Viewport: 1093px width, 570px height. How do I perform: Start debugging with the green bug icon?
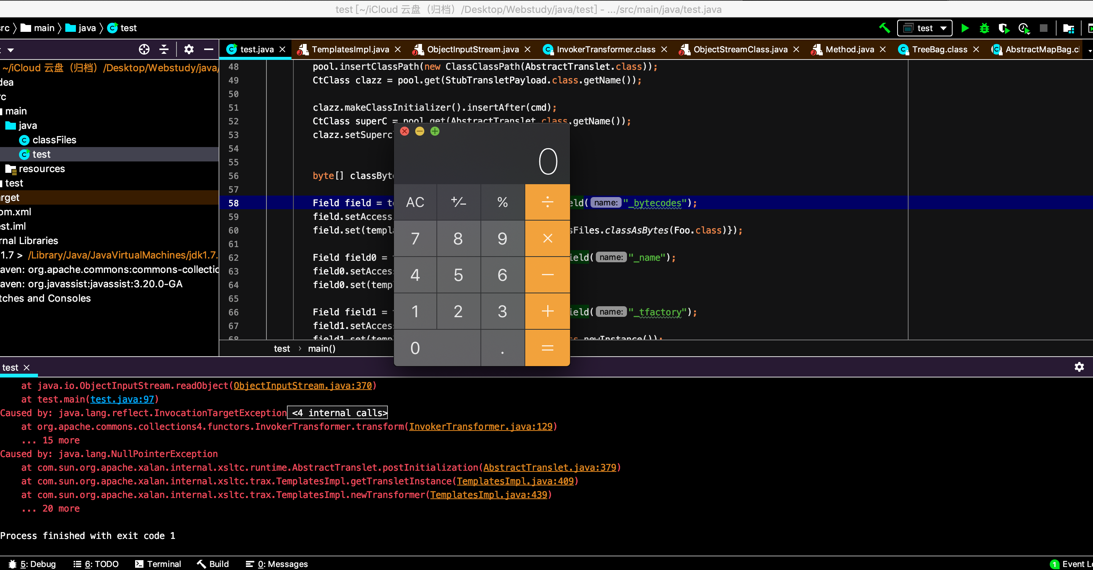tap(984, 28)
